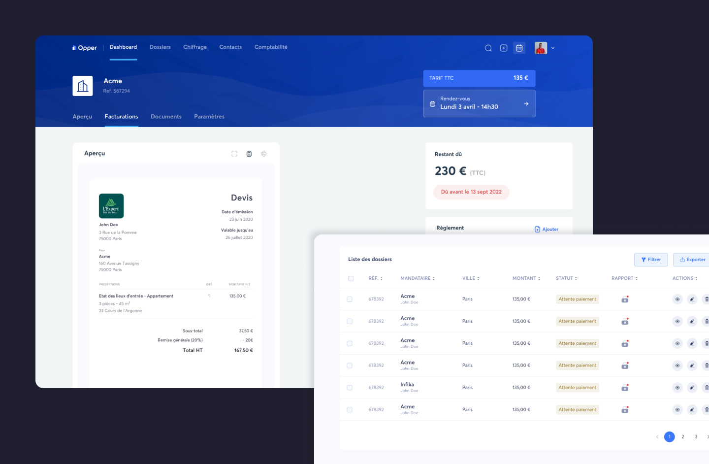The image size is (709, 464).
Task: Switch to the Documents tab
Action: [x=166, y=117]
